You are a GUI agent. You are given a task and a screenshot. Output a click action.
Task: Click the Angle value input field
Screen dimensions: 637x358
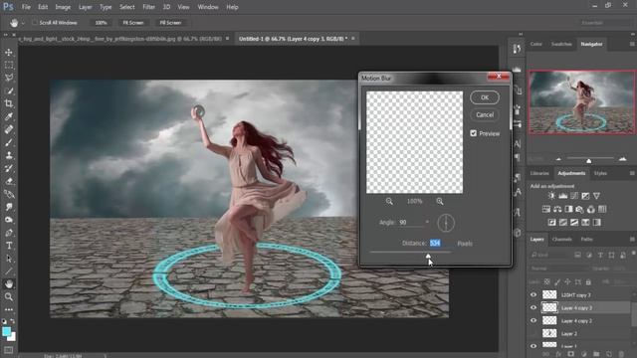pyautogui.click(x=411, y=223)
